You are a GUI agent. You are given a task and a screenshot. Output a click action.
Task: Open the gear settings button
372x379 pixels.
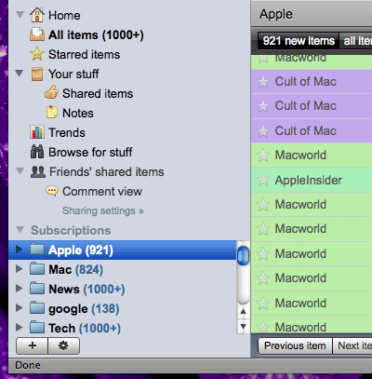click(x=63, y=345)
